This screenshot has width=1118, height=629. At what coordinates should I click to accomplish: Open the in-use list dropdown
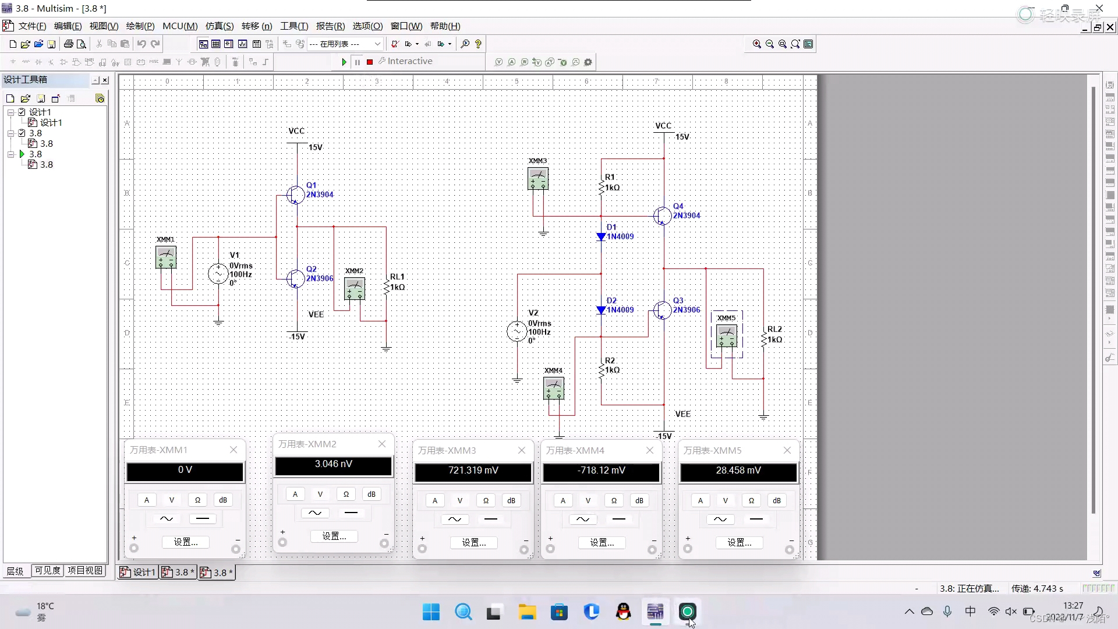[377, 44]
